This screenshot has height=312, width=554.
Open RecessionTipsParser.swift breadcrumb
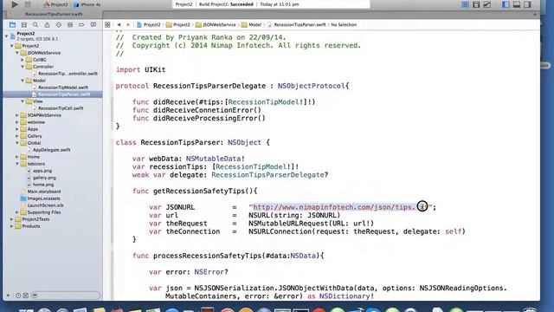click(296, 25)
